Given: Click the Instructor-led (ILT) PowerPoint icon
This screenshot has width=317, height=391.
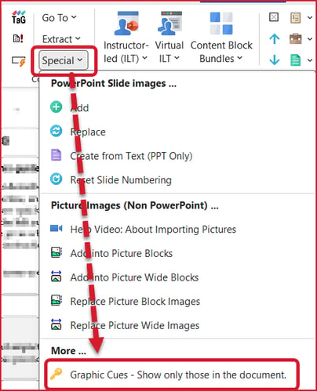Looking at the screenshot, I should [126, 24].
